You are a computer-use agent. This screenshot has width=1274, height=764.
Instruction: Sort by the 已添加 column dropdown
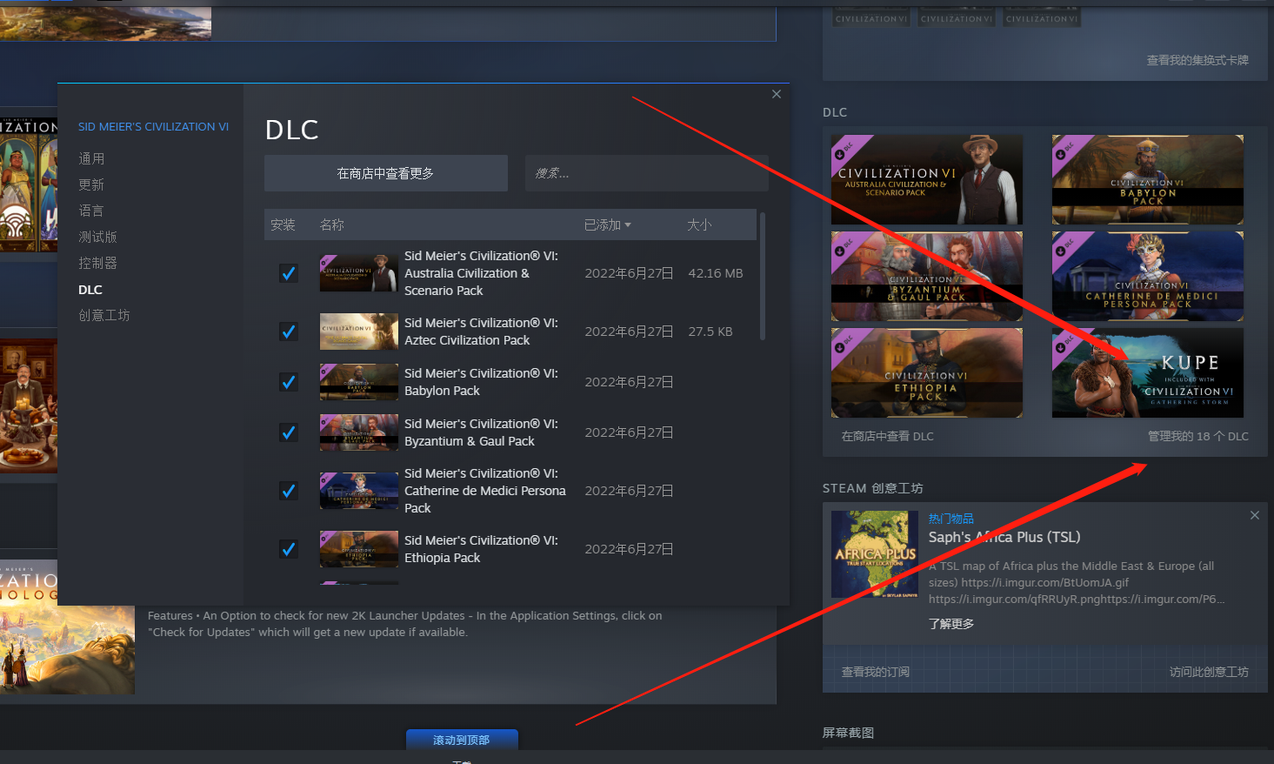tap(608, 225)
